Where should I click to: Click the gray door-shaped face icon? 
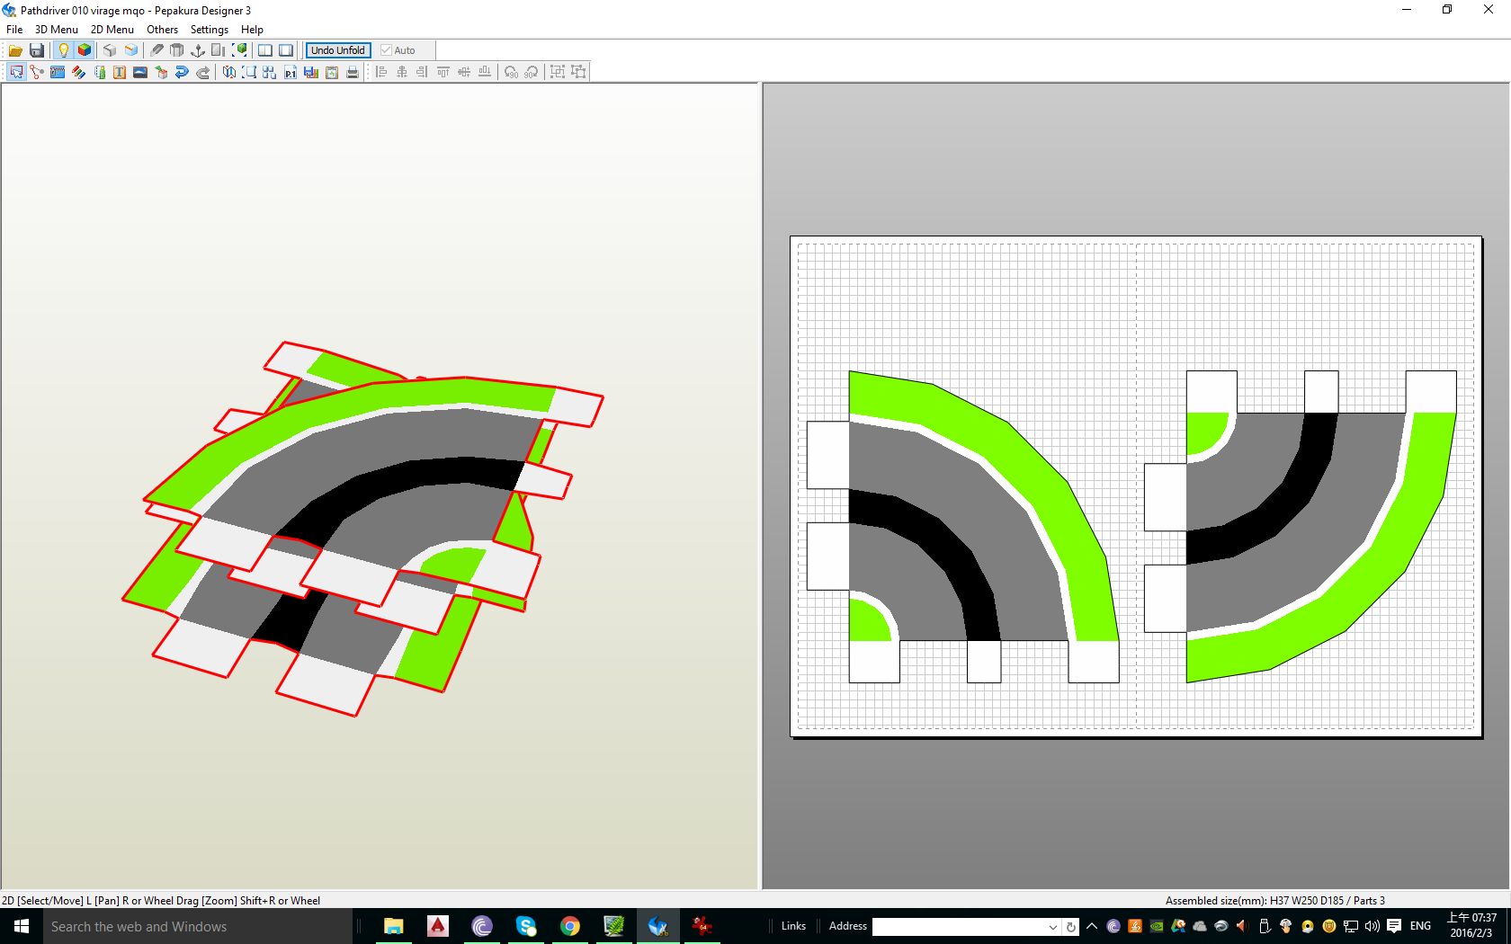(x=219, y=50)
